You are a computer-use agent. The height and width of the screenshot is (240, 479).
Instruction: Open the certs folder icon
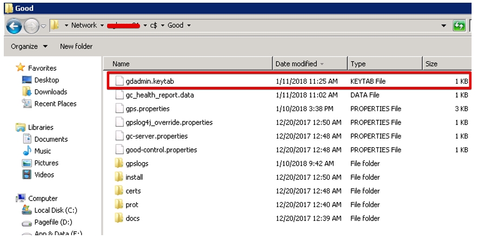(x=119, y=191)
